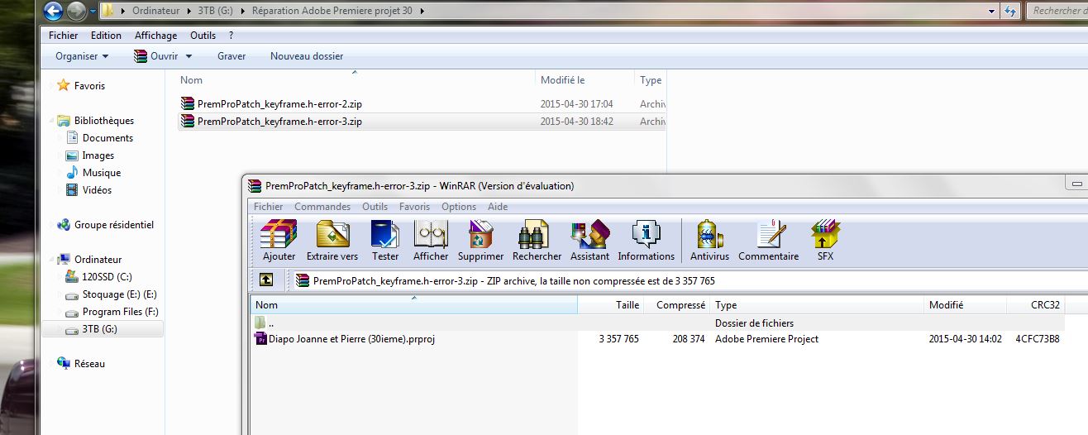1088x435 pixels.
Task: Click the Explorer search field
Action: 1057,11
